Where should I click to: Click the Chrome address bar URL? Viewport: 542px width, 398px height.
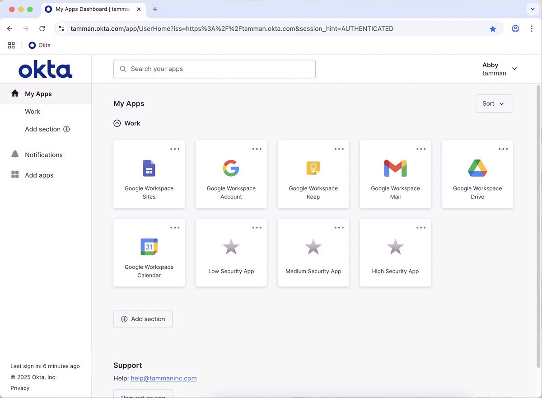pos(232,28)
